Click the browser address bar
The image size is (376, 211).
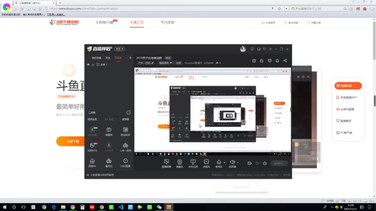point(158,8)
